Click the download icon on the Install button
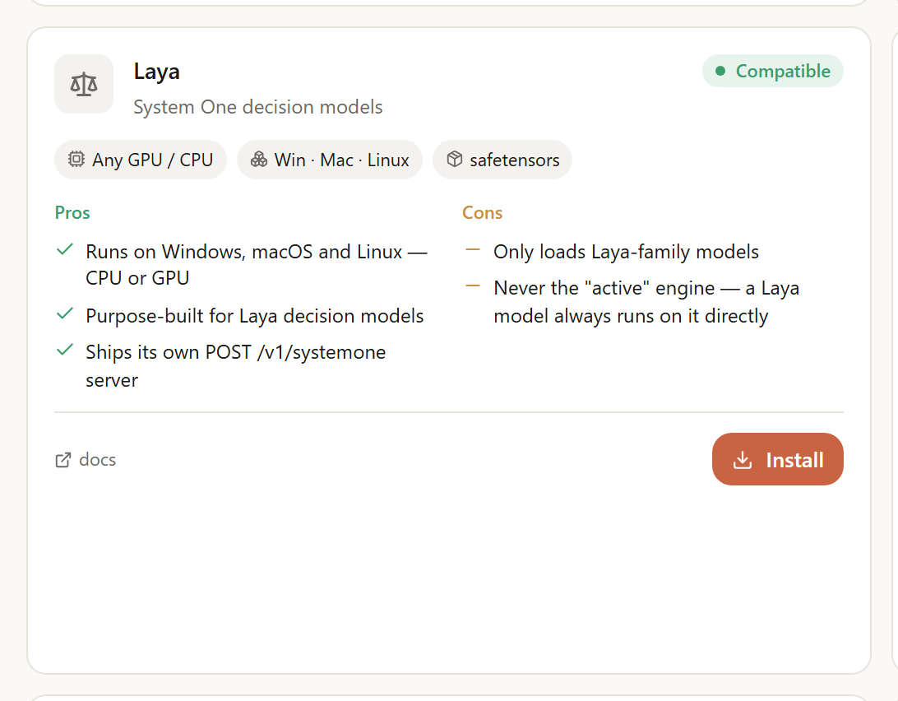 (743, 460)
